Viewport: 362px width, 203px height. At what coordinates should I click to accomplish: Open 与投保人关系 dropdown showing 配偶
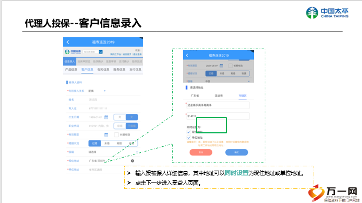coord(97,91)
